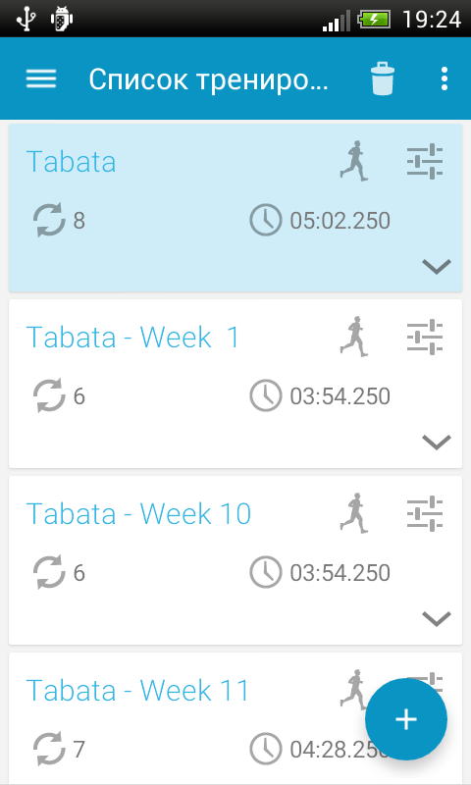Select the Tabata workout title

pyautogui.click(x=71, y=161)
